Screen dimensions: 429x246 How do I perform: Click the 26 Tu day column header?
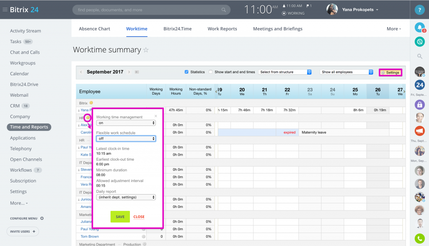click(378, 92)
